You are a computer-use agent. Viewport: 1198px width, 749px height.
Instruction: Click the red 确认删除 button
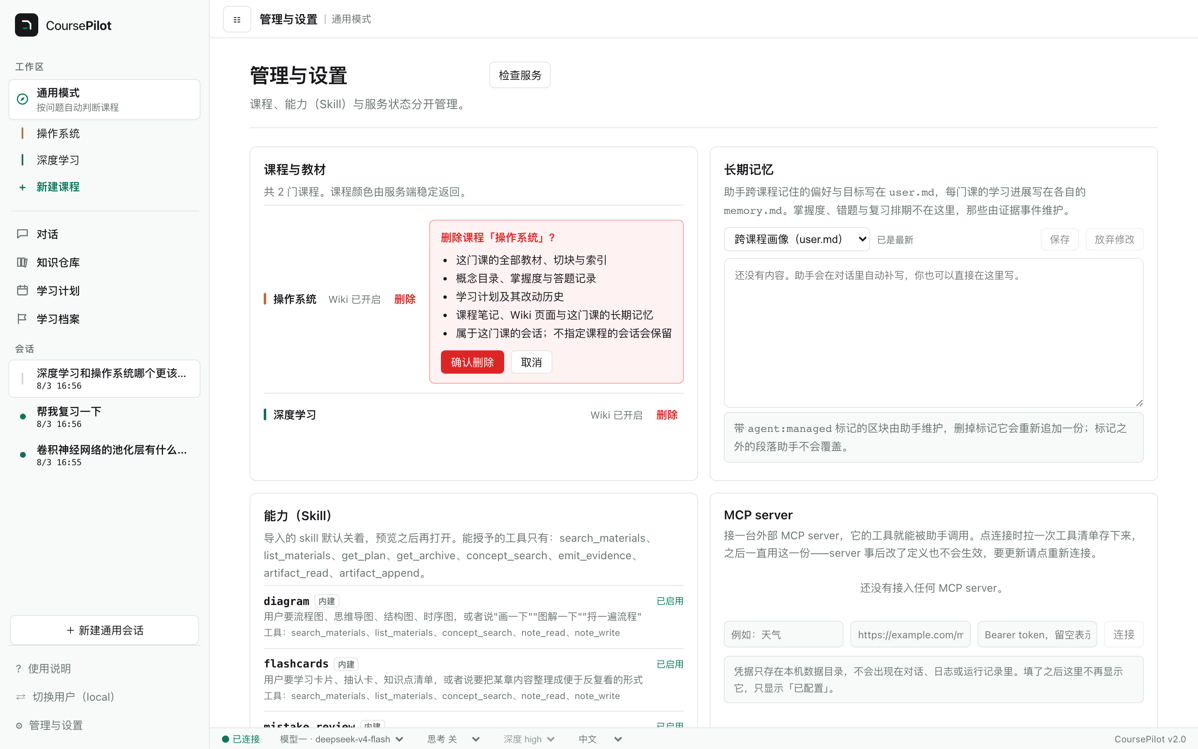pos(472,362)
